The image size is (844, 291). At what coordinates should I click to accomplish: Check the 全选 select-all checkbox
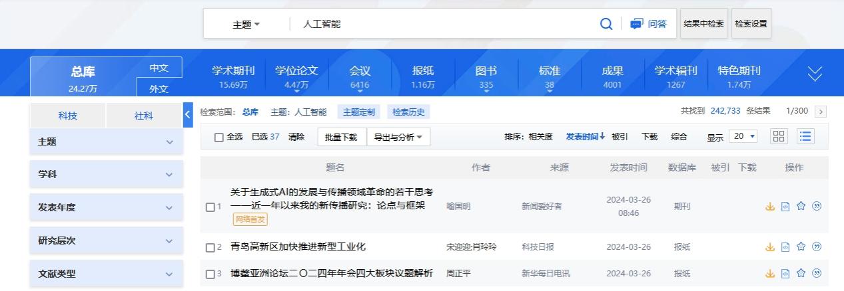pos(219,138)
